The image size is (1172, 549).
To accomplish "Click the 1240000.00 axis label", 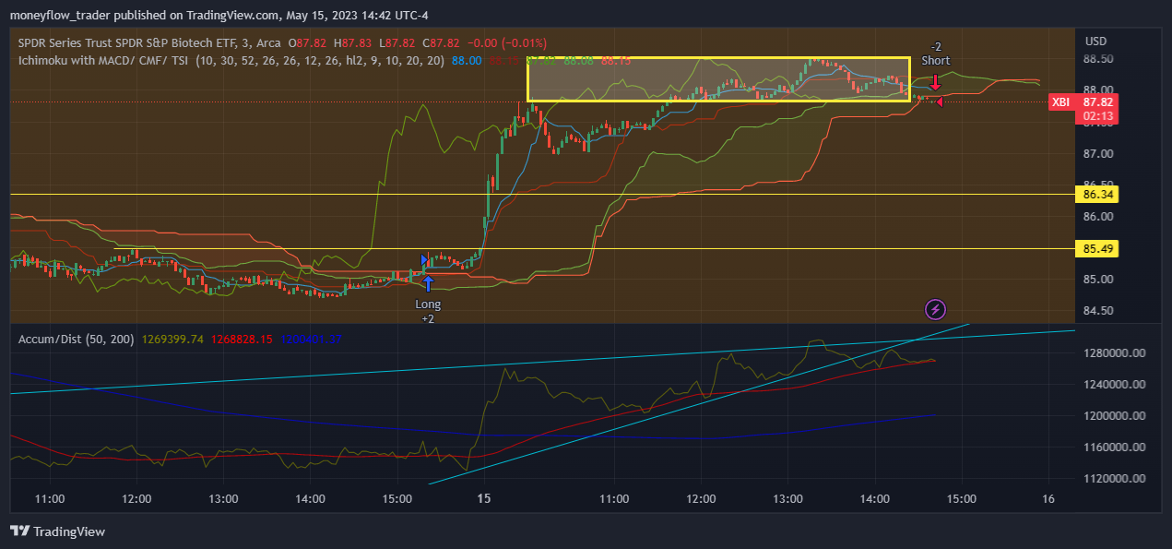I will tap(1115, 385).
